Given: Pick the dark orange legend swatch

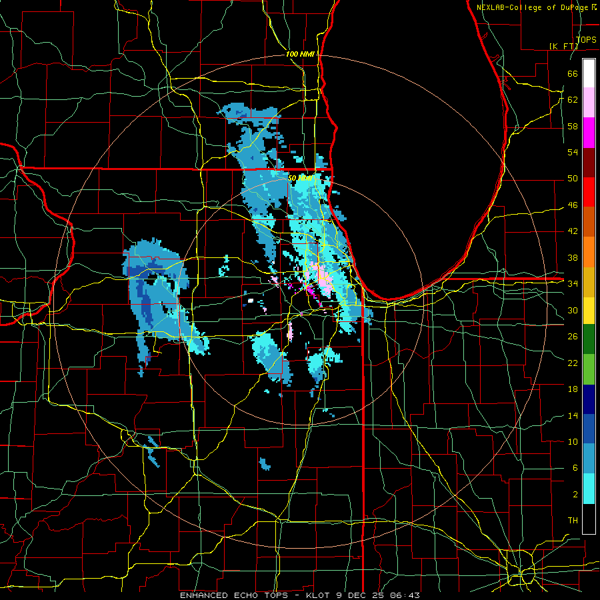Looking at the screenshot, I should (x=589, y=222).
